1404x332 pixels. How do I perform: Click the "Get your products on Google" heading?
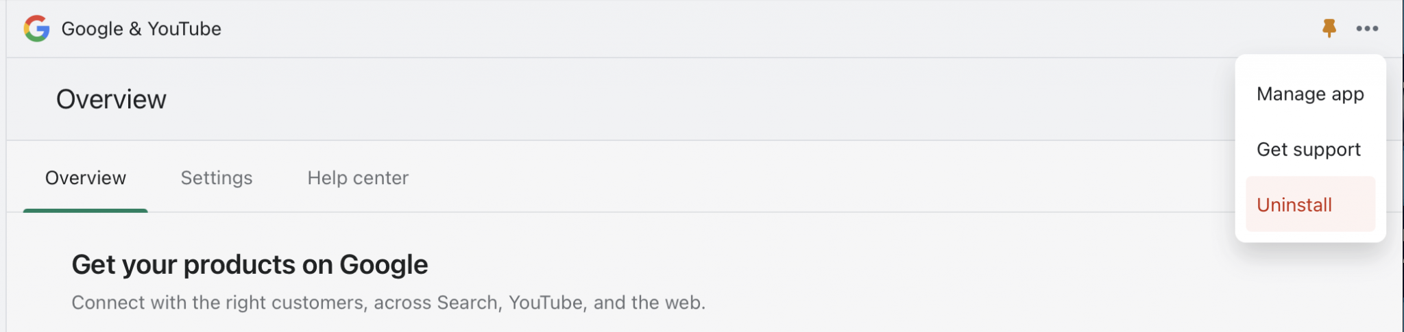(x=250, y=265)
